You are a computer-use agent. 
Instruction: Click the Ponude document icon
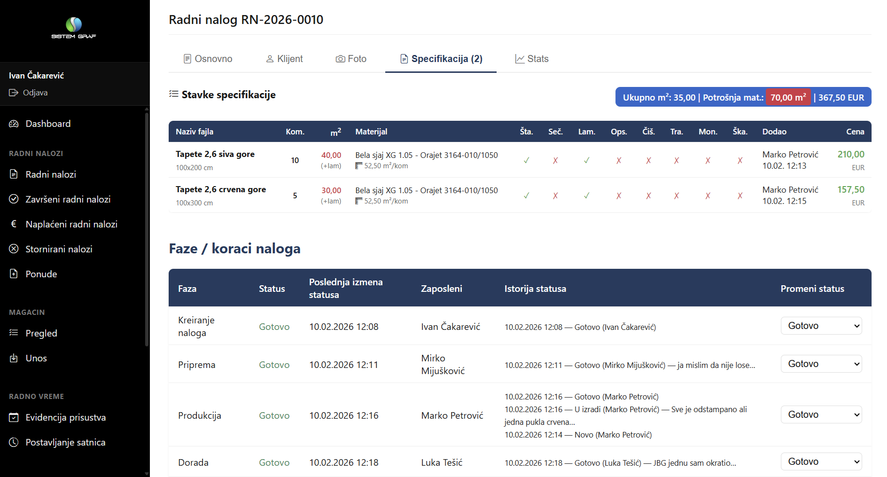tap(14, 274)
